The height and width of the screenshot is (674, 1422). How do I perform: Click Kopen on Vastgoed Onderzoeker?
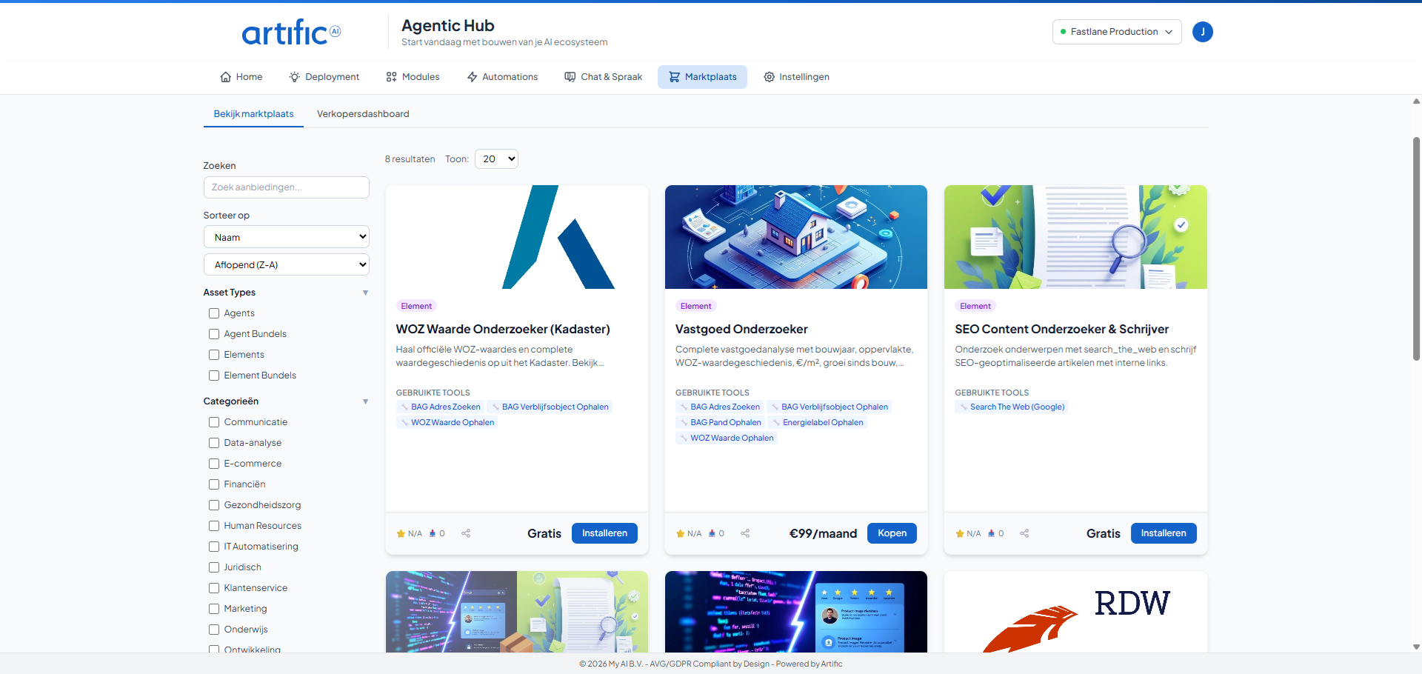(892, 533)
